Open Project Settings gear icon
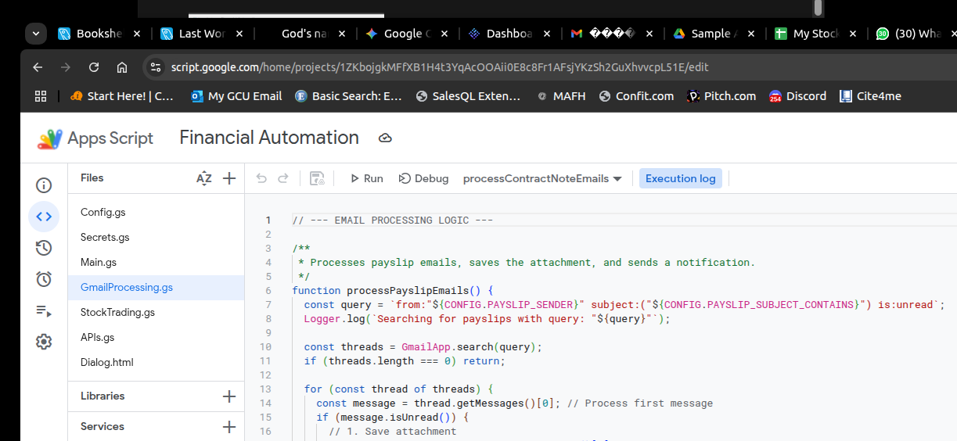 pos(44,342)
